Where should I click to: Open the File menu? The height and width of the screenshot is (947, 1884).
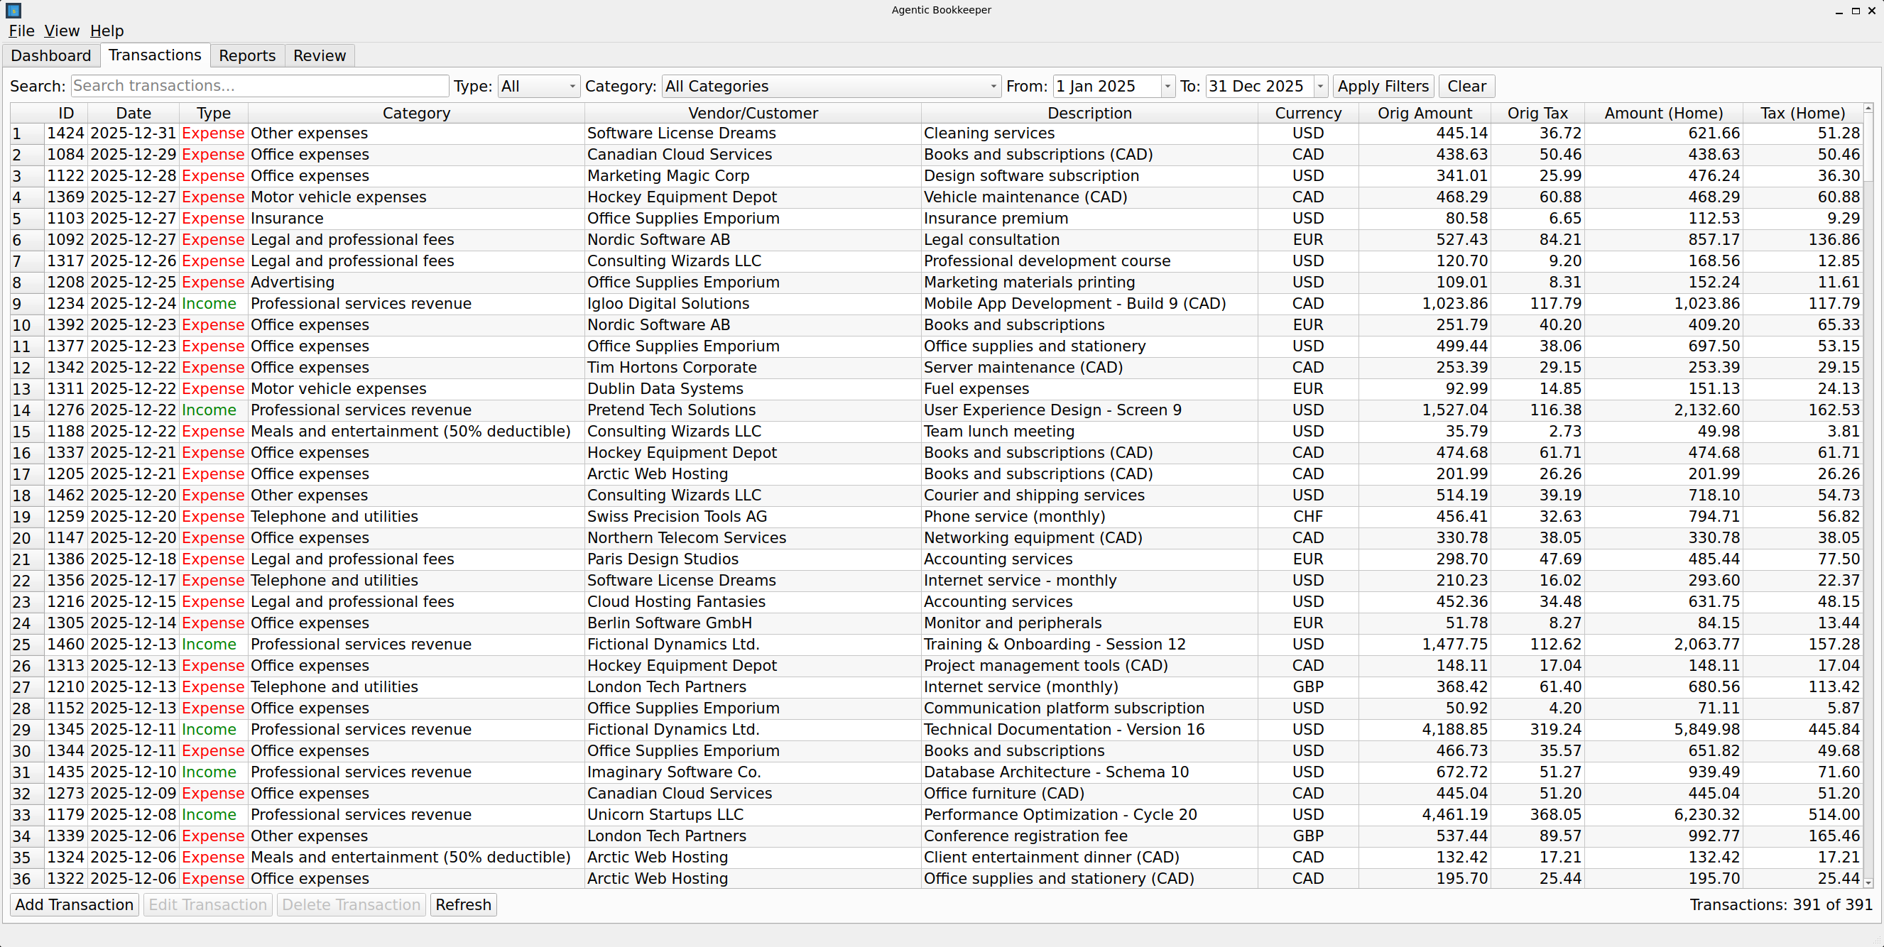click(x=21, y=31)
